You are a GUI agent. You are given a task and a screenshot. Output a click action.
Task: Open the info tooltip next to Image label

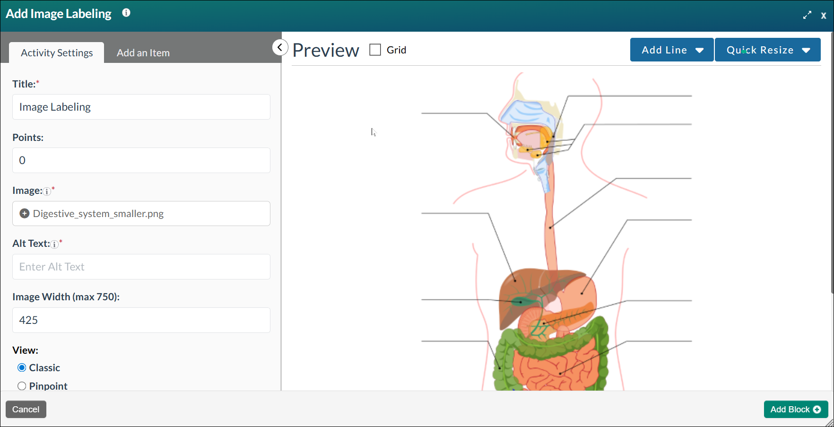[x=47, y=192]
